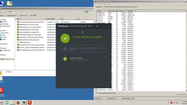Open Bitdefender settings gear icon
Screen dimensions: 187x105
pyautogui.click(x=97, y=26)
